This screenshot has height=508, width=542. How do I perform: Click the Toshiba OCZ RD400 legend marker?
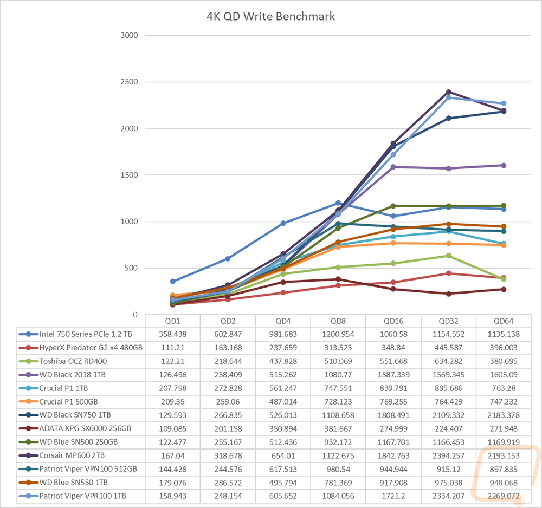[28, 361]
